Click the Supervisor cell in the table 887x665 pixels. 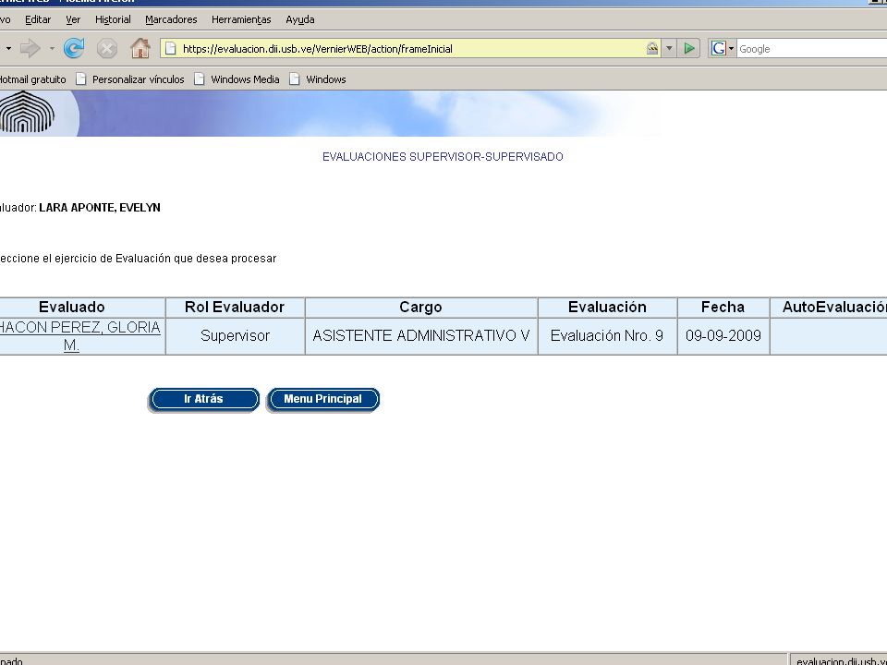235,336
